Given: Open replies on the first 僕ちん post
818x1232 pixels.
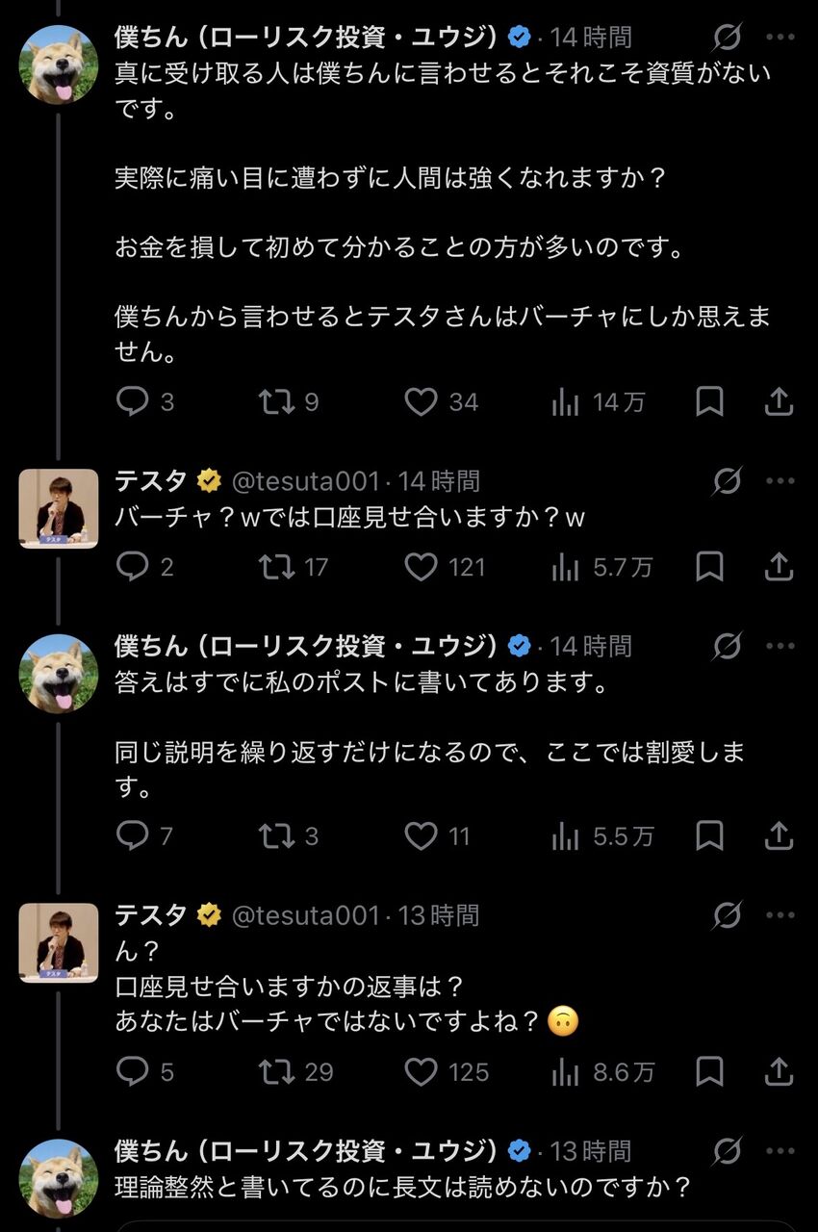Looking at the screenshot, I should [x=145, y=401].
